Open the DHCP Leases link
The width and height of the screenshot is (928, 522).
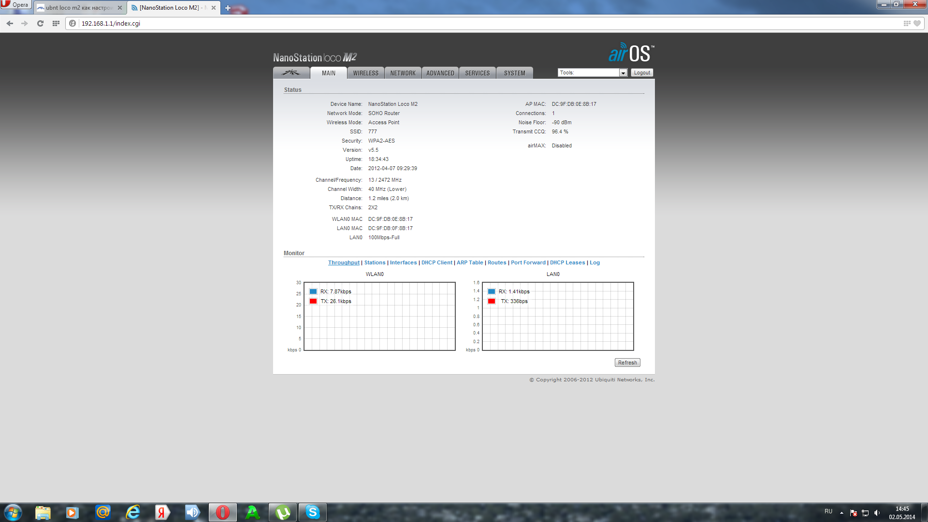click(567, 262)
